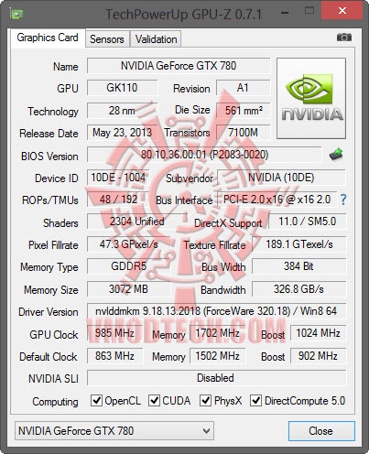Click the GPU-Z app icon in title bar
369x454 pixels.
pos(16,14)
